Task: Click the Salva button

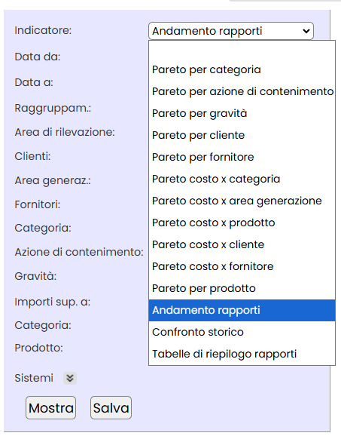Action: 111,407
